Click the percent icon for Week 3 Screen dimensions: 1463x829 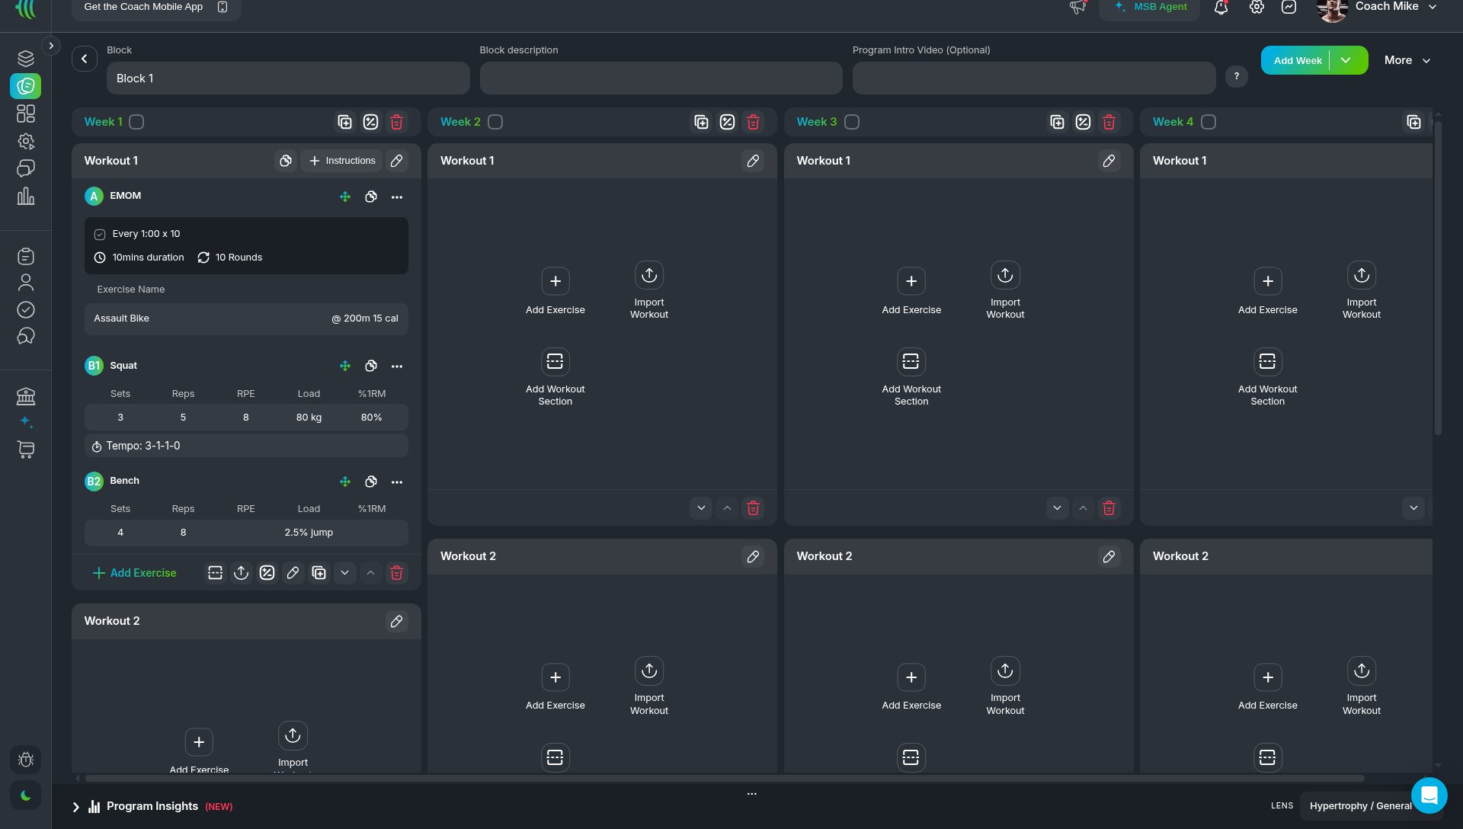coord(1083,122)
